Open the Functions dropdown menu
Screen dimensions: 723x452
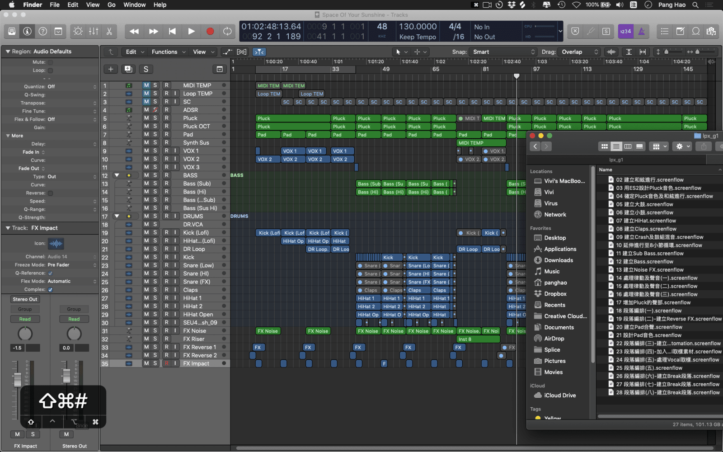tap(169, 52)
